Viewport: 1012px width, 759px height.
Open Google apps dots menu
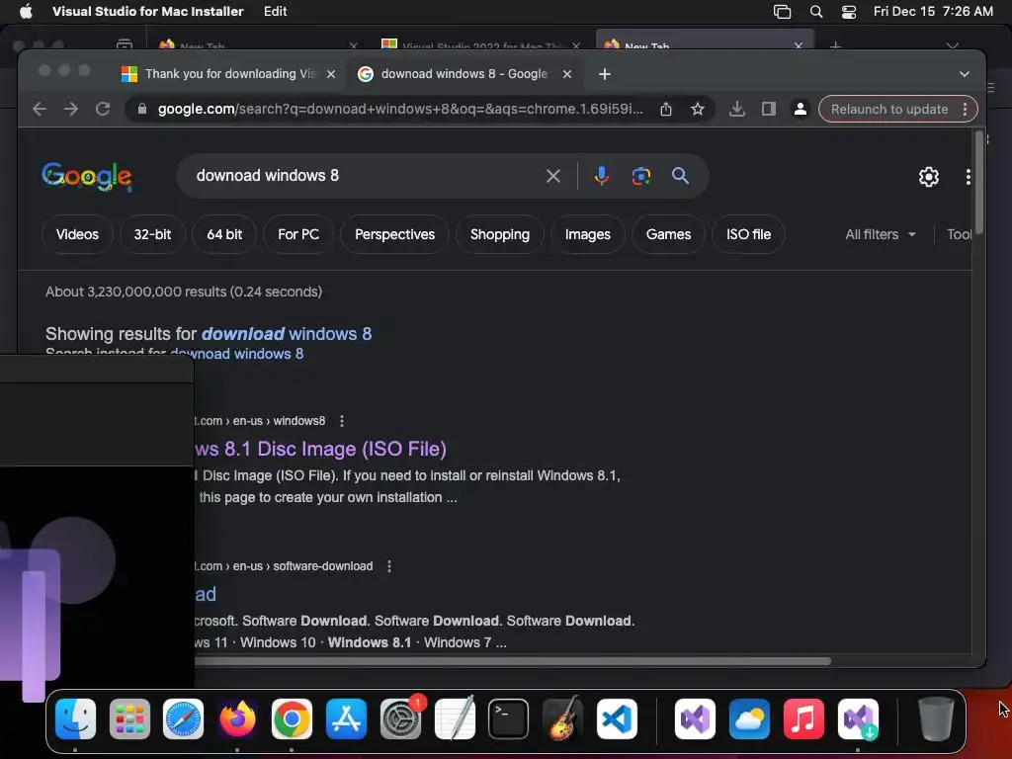969,177
